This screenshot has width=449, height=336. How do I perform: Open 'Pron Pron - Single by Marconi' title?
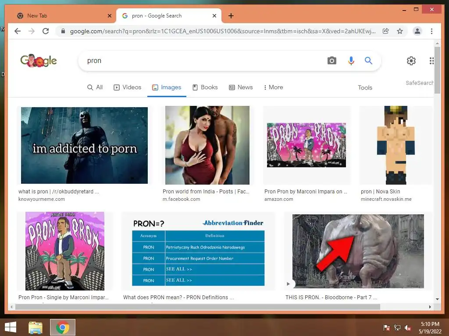tap(63, 297)
